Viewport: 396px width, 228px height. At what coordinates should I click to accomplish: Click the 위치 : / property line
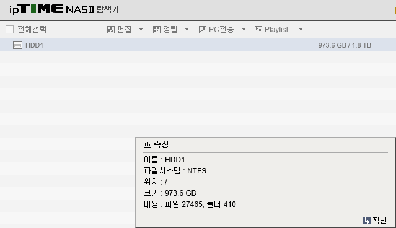(x=156, y=182)
